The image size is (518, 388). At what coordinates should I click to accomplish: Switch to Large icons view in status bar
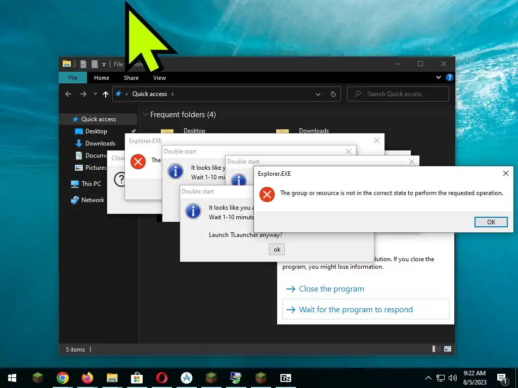tap(448, 349)
